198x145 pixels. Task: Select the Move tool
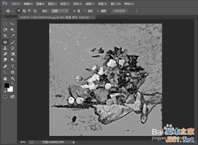click(13, 24)
